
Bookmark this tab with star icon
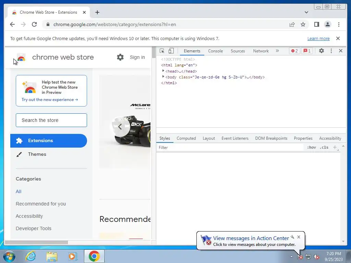pyautogui.click(x=303, y=24)
